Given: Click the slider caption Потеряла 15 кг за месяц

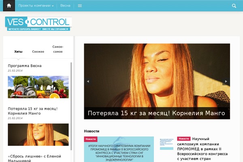Looking at the screenshot, I should 156,113.
